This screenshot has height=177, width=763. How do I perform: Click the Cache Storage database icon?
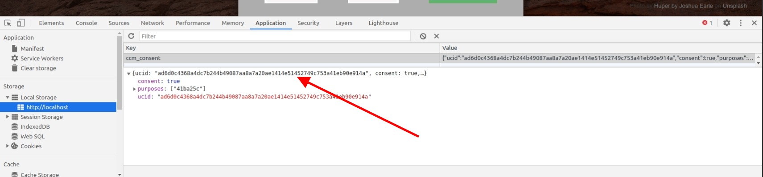point(15,174)
